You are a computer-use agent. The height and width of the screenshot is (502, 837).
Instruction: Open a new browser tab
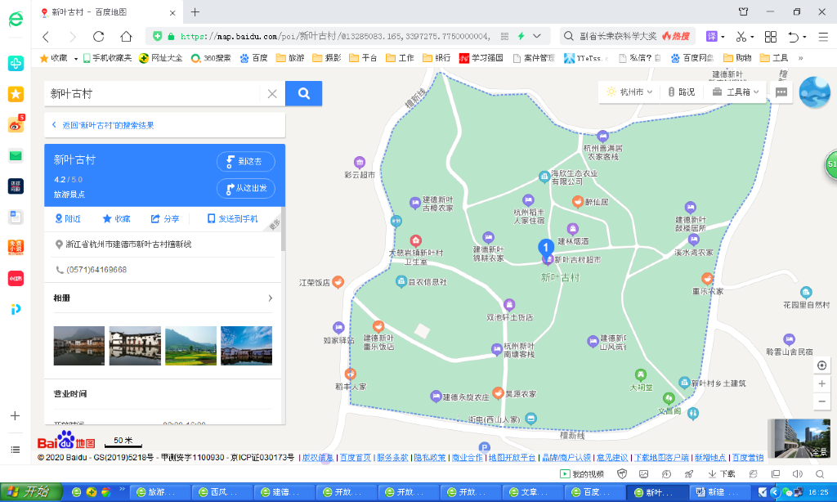pyautogui.click(x=195, y=11)
